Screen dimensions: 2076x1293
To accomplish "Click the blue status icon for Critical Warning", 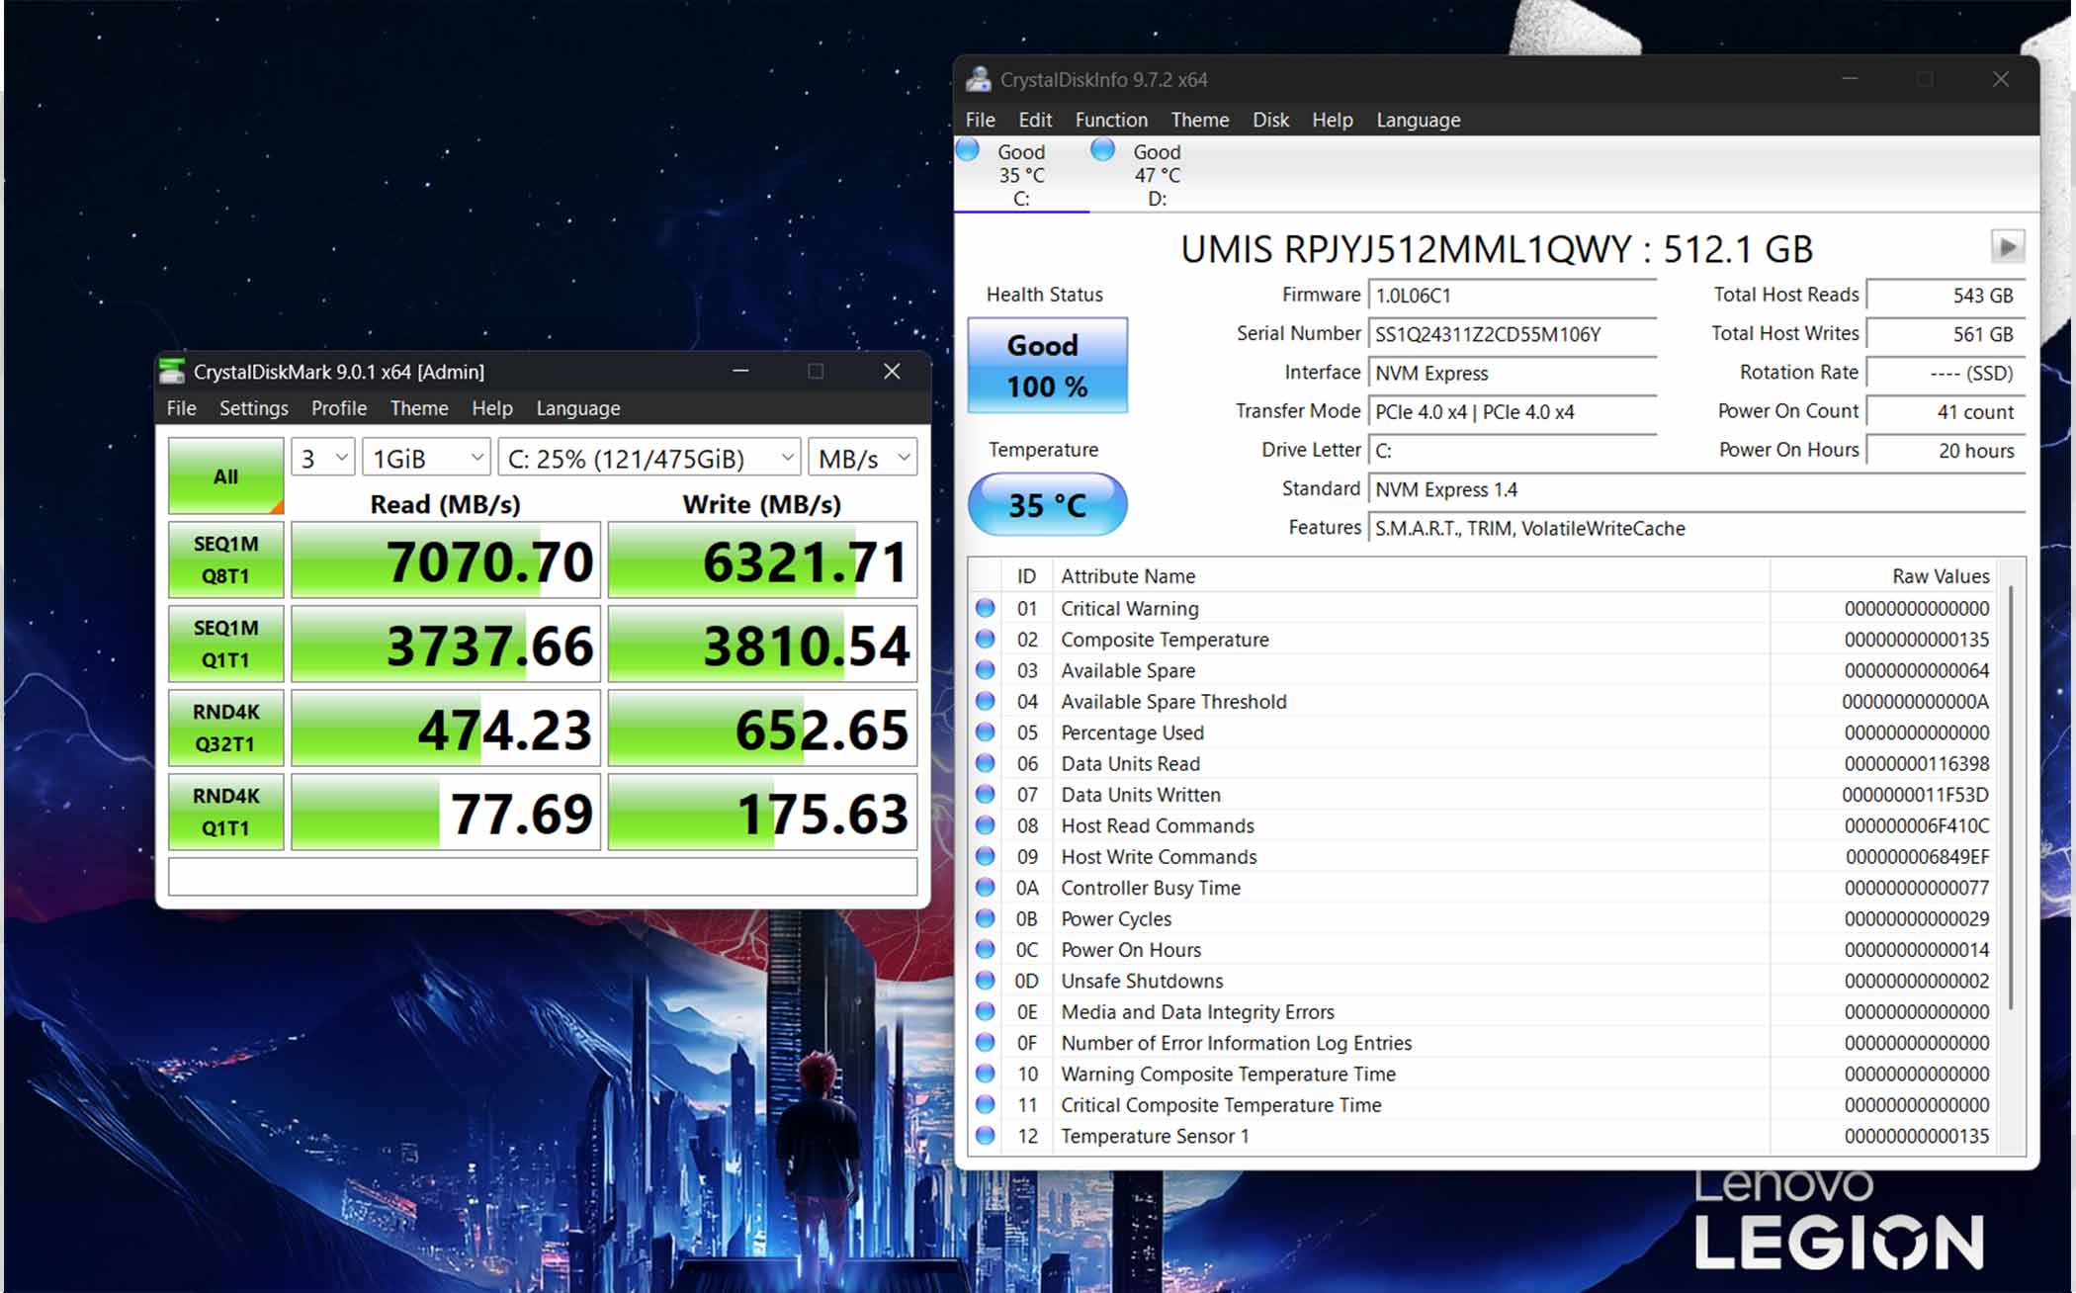I will pyautogui.click(x=986, y=608).
